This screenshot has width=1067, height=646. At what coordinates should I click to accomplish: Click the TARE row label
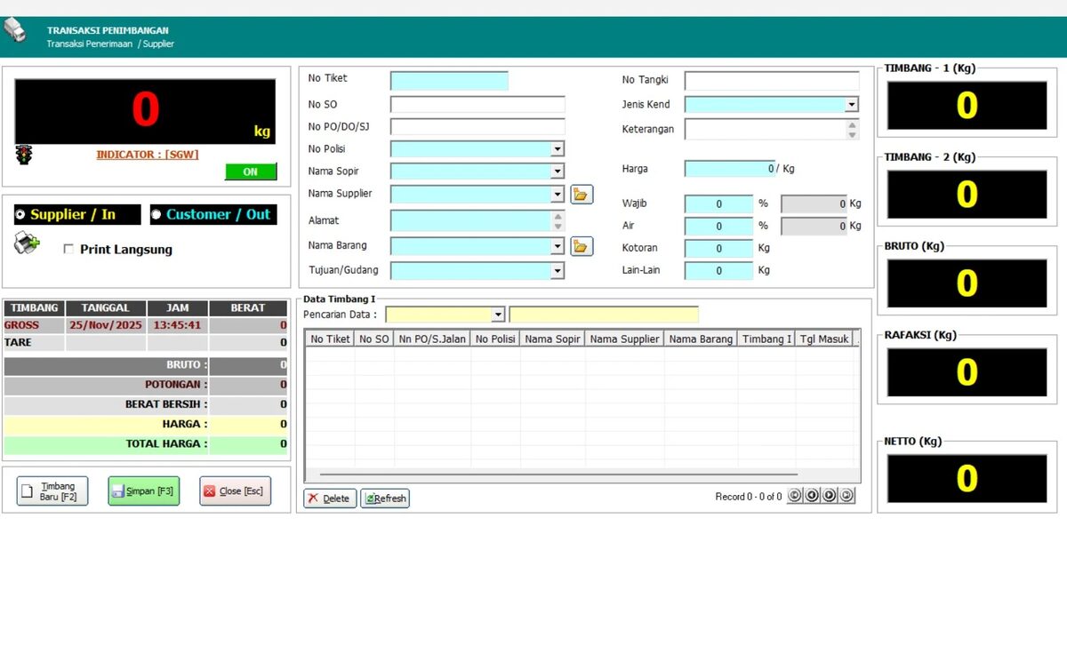pyautogui.click(x=34, y=343)
